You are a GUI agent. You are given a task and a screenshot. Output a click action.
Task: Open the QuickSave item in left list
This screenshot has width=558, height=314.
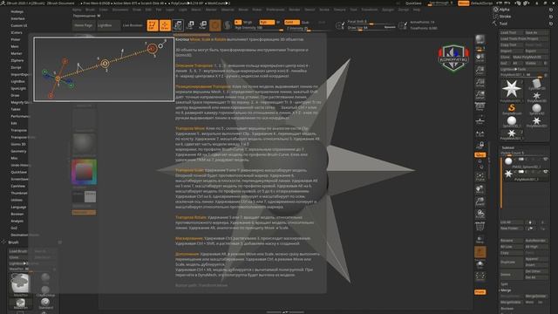(x=19, y=172)
